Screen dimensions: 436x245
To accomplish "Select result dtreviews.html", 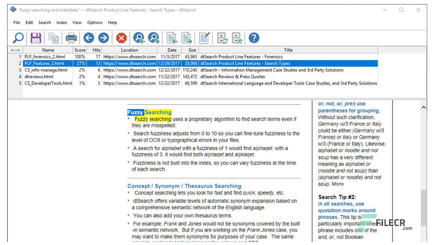I will click(x=39, y=77).
